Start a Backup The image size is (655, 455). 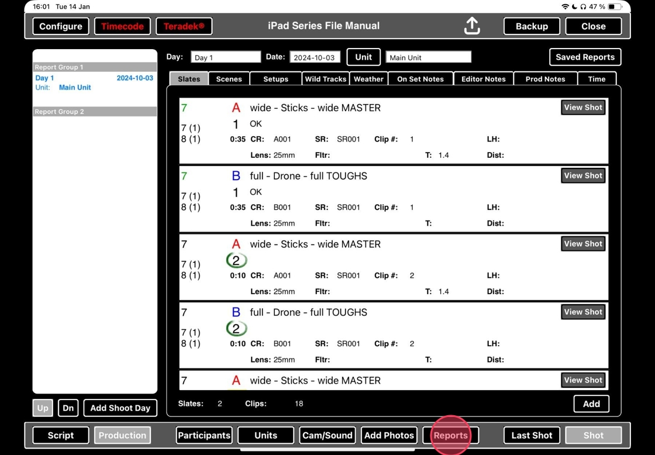532,26
